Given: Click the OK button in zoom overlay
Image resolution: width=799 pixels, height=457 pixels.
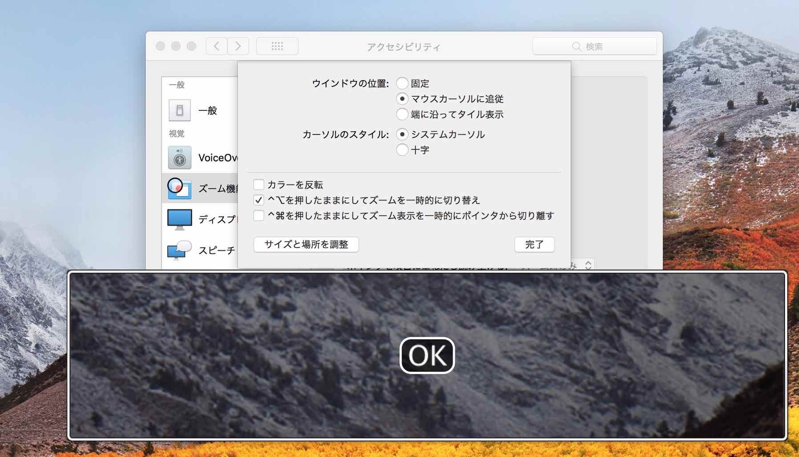Looking at the screenshot, I should pos(427,355).
